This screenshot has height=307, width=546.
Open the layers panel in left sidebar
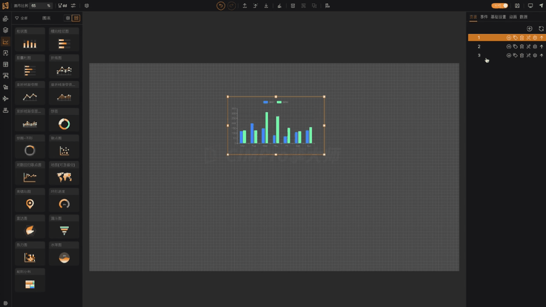point(6,30)
